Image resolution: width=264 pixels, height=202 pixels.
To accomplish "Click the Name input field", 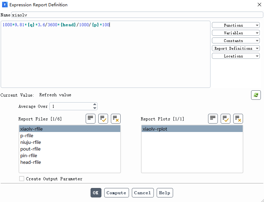I will tap(137, 15).
